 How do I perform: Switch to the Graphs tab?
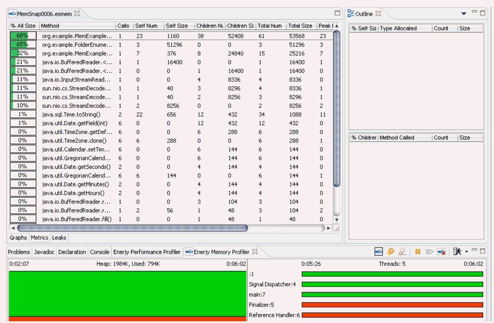(18, 238)
